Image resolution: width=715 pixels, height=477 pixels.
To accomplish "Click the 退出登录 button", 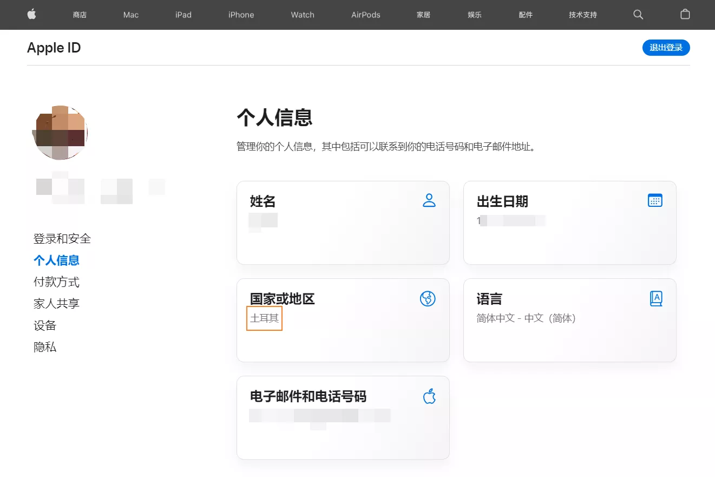I will pyautogui.click(x=666, y=48).
